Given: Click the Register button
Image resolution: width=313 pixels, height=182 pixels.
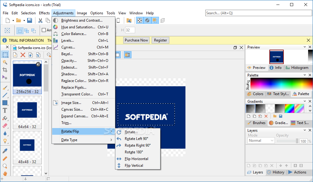Looking at the screenshot, I should pos(160,40).
